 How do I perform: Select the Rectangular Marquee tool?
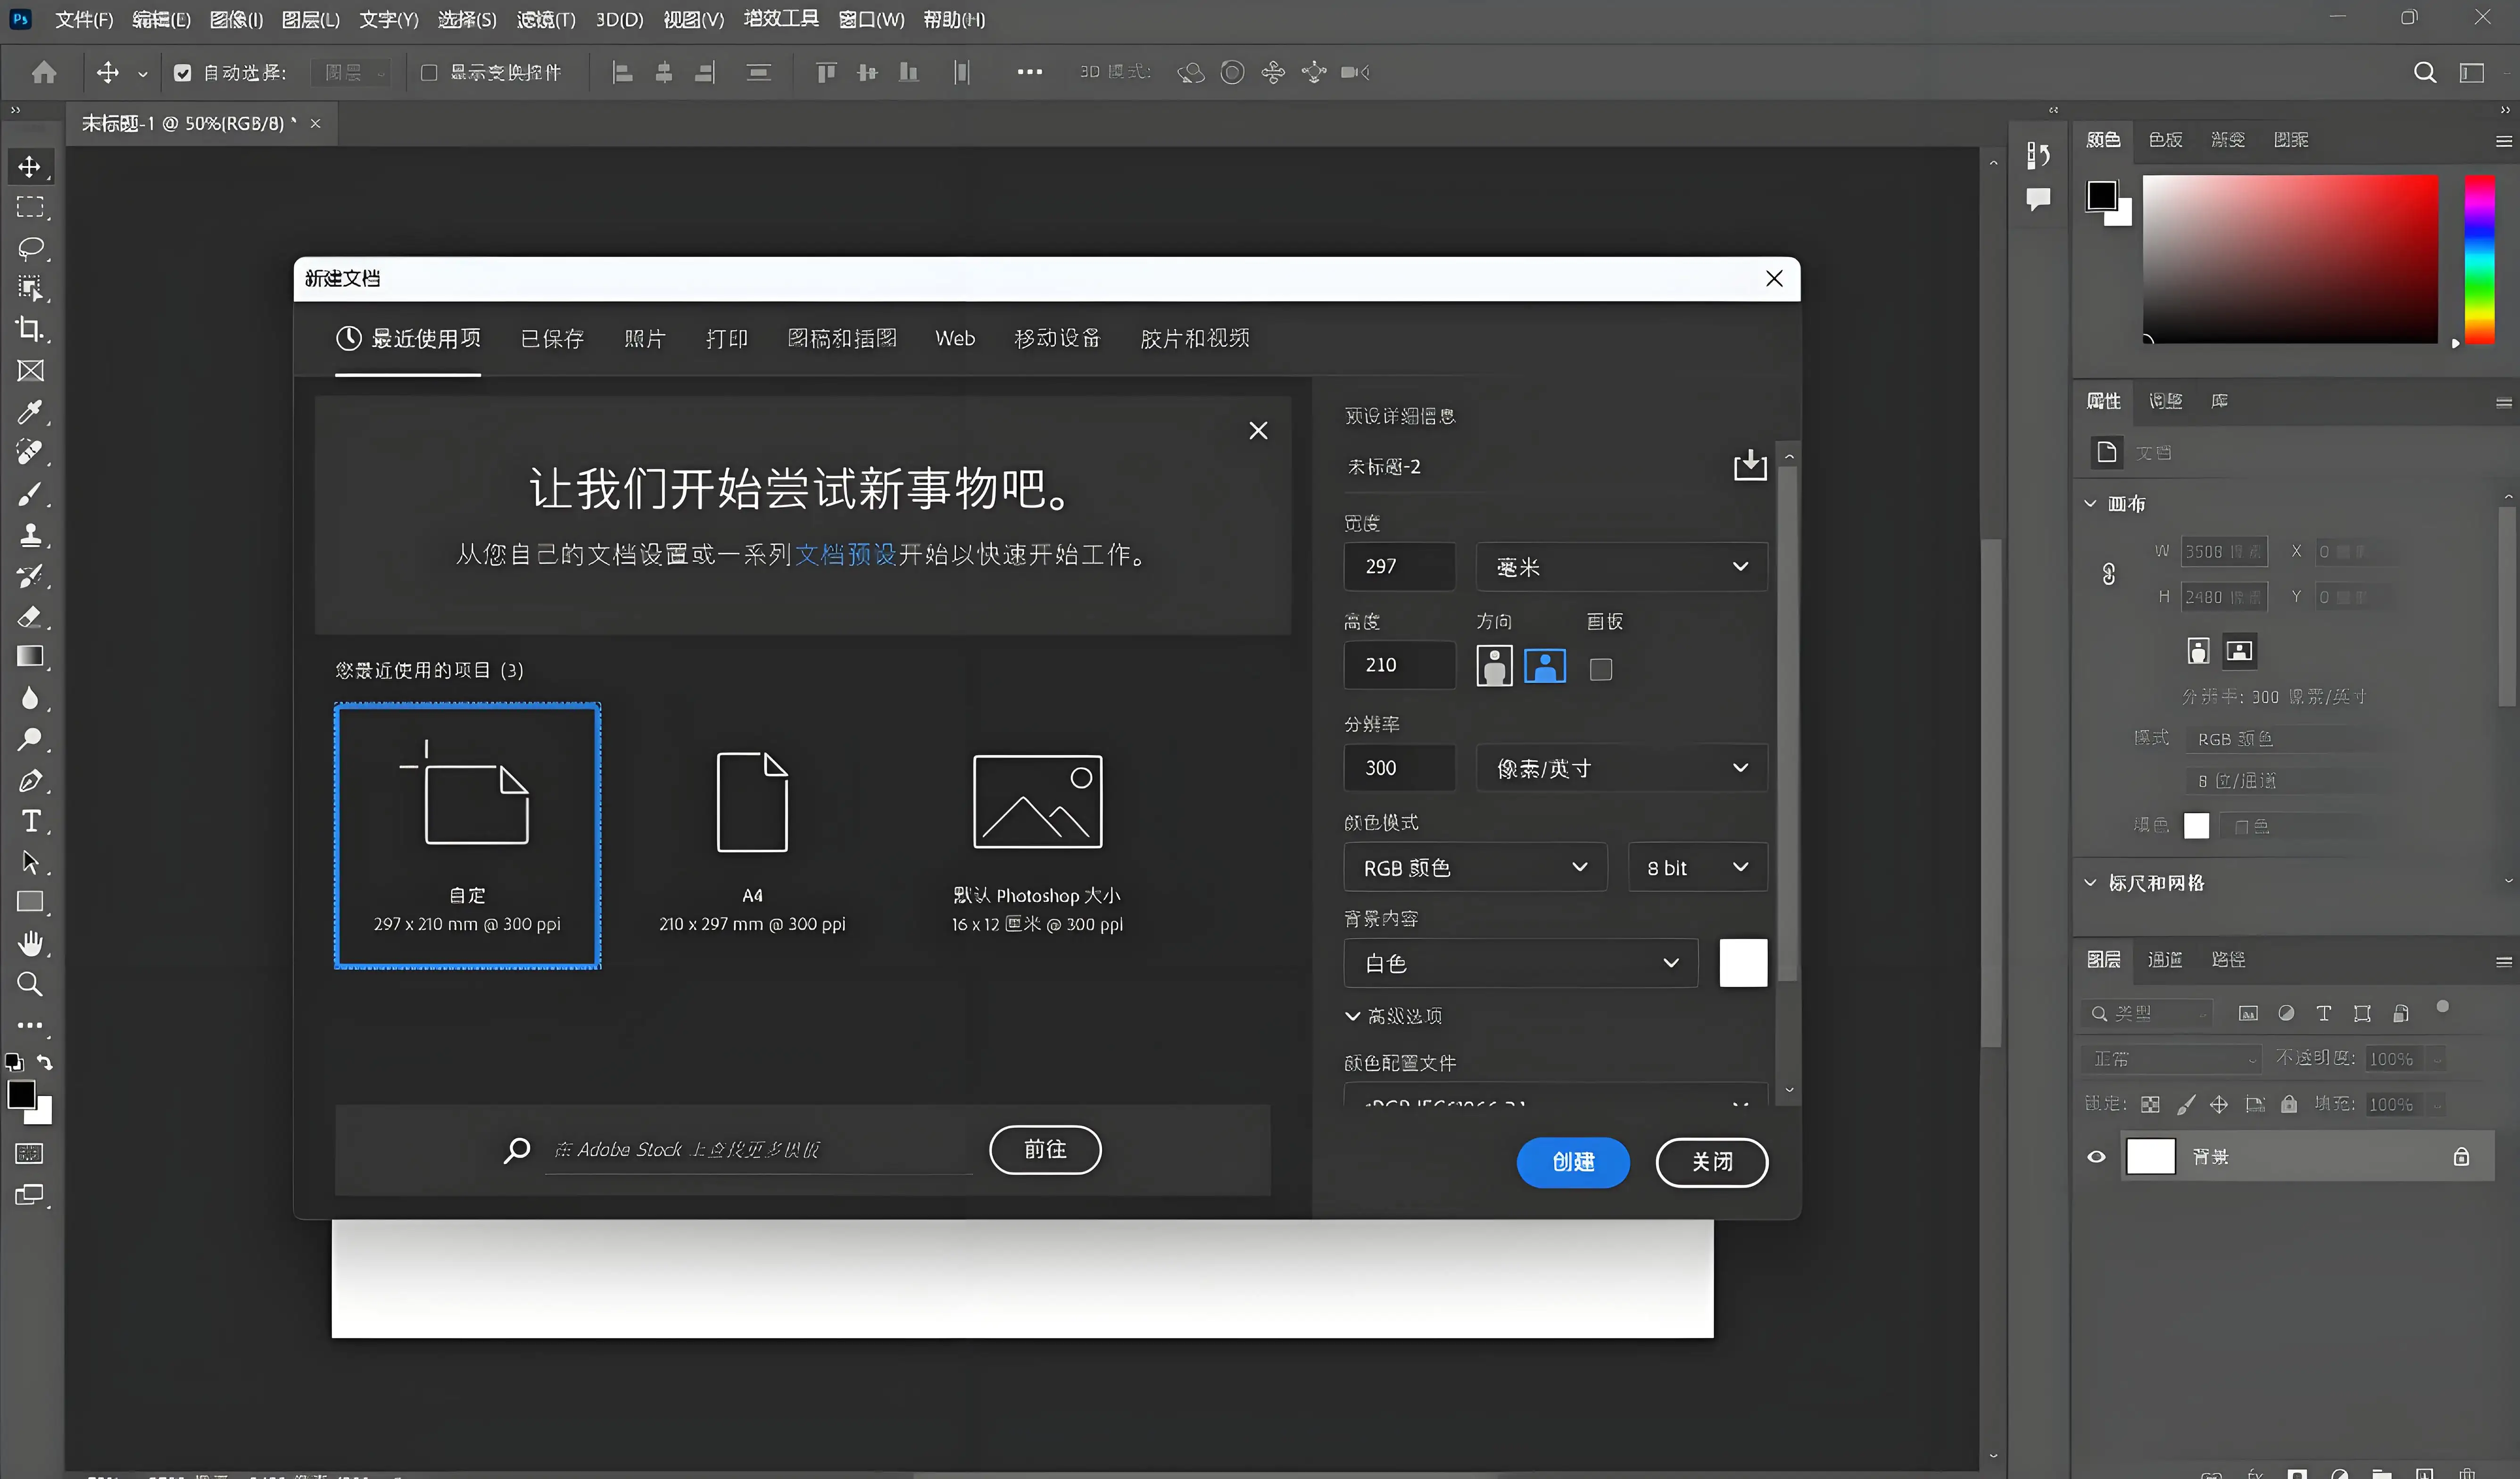[x=30, y=207]
